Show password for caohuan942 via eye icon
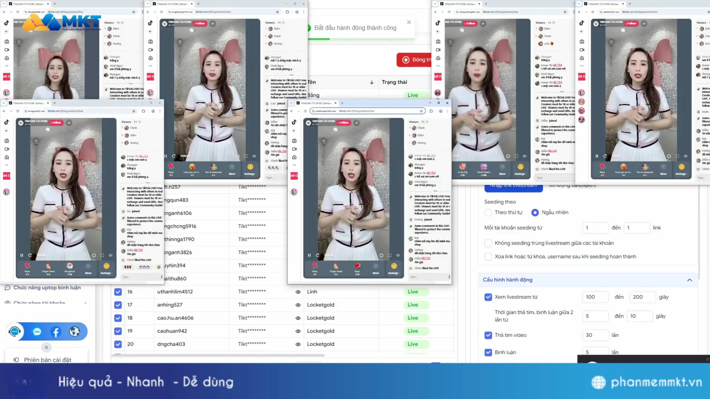 click(x=298, y=331)
